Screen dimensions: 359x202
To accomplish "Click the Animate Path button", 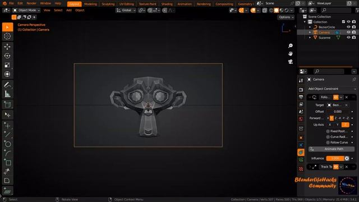I will click(332, 149).
